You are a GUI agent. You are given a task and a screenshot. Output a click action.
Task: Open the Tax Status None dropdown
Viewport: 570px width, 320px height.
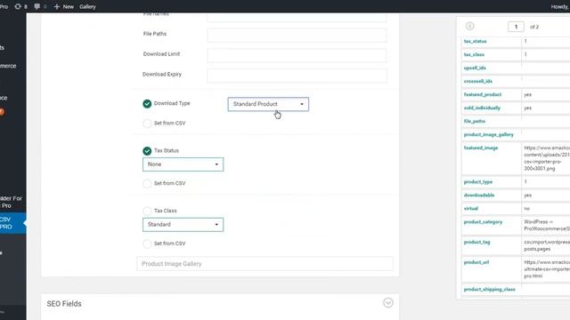183,164
